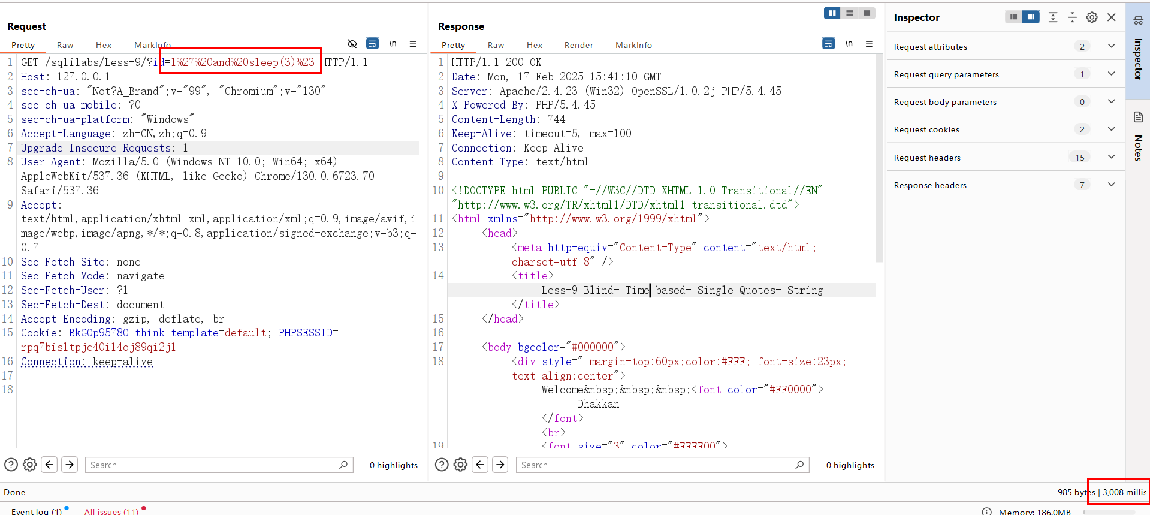Expand Request body parameters section
The width and height of the screenshot is (1150, 515).
(x=1006, y=101)
